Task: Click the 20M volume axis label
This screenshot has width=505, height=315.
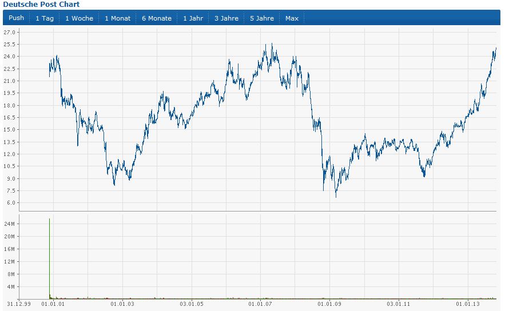Action: 9,237
